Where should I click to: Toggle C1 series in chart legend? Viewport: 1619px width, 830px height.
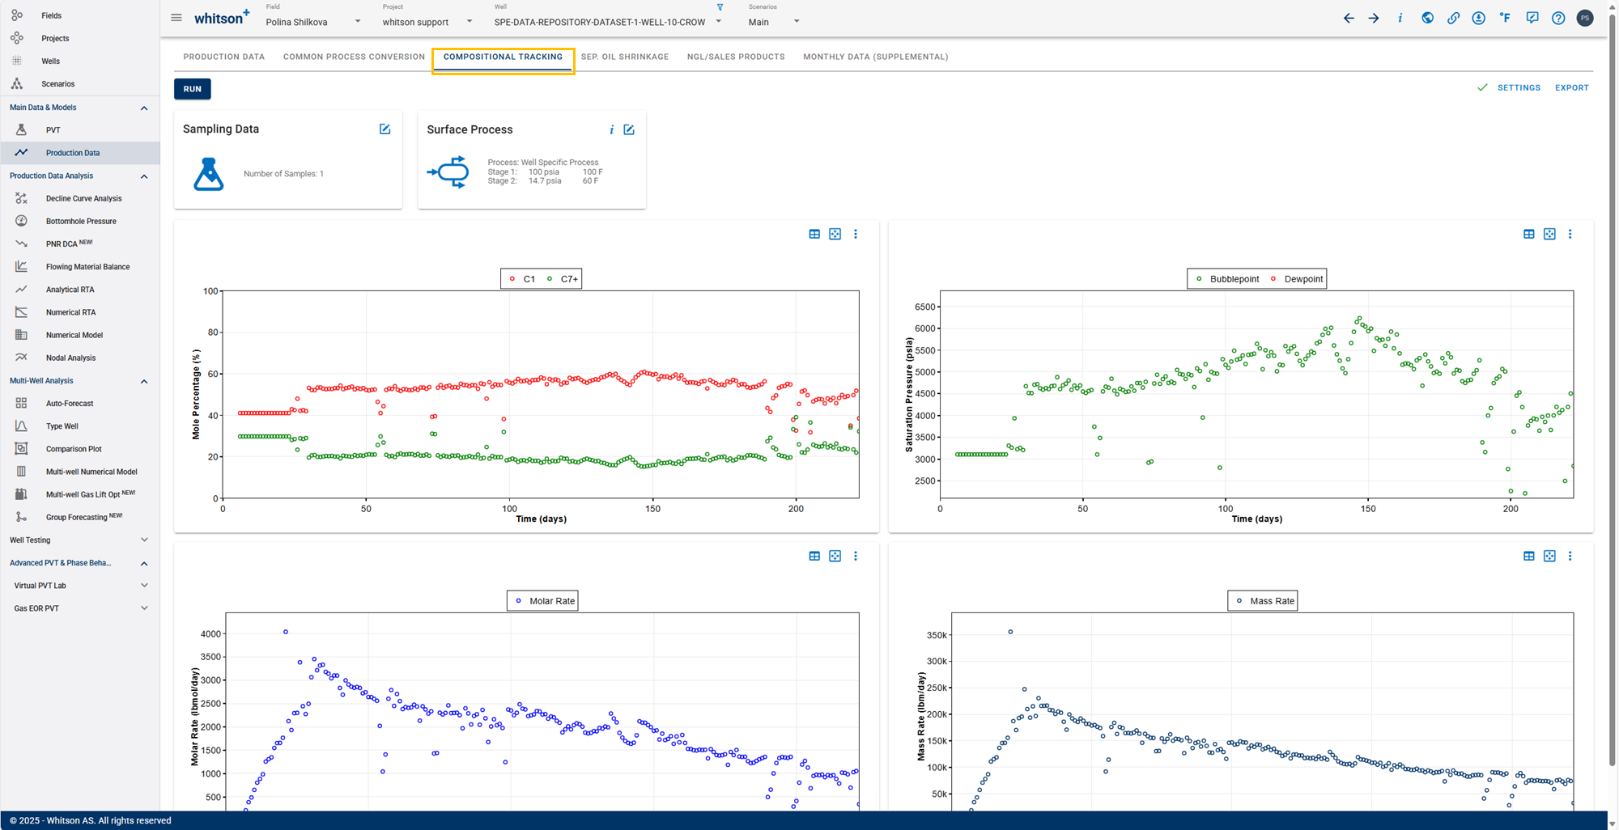point(522,279)
